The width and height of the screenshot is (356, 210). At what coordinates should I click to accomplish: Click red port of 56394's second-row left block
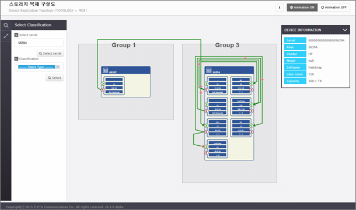(x=206, y=111)
